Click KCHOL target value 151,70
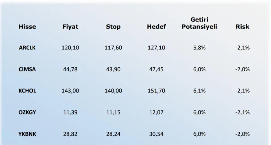 point(156,91)
